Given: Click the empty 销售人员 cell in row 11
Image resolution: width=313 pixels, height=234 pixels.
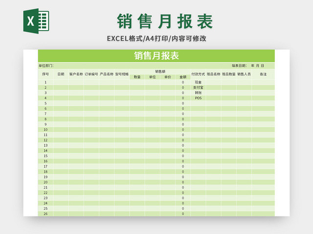Looking at the screenshot, I should (244, 135).
